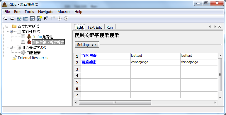Expand Settings >> section
This screenshot has height=115, width=226.
(x=87, y=44)
